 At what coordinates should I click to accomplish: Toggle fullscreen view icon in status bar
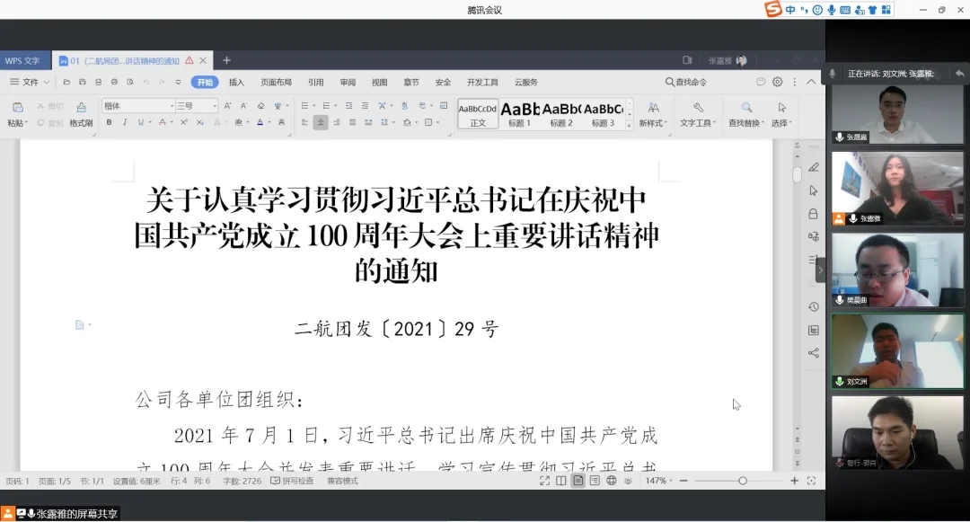pos(544,481)
